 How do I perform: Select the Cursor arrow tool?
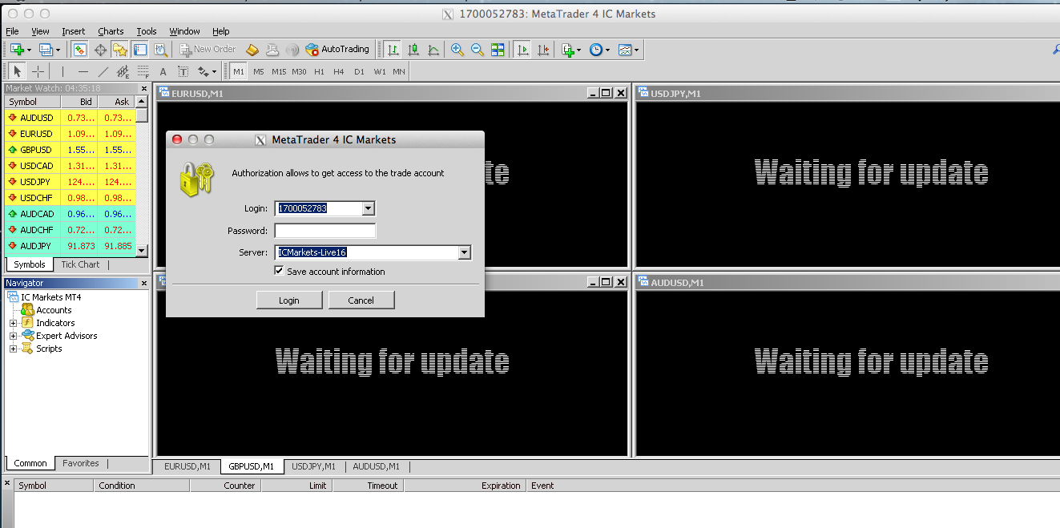18,71
